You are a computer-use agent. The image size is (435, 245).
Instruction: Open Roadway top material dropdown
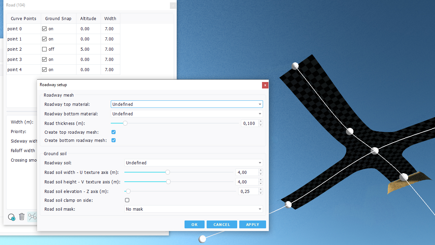tap(187, 104)
